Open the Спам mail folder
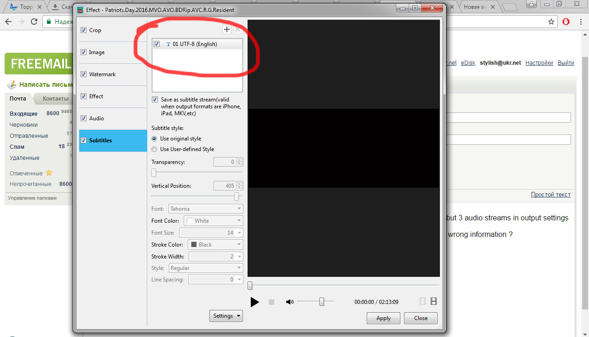Viewport: 589px width, 337px height. (x=17, y=147)
